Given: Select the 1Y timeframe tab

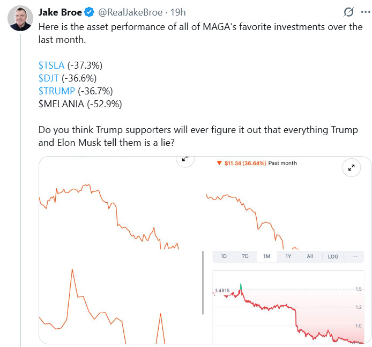Looking at the screenshot, I should point(288,256).
